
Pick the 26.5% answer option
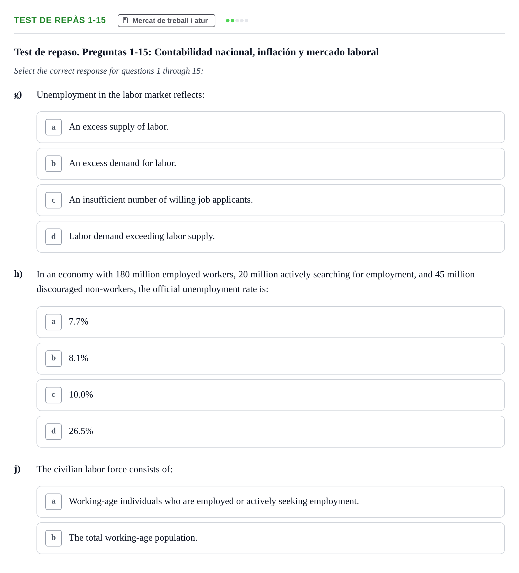pyautogui.click(x=271, y=432)
